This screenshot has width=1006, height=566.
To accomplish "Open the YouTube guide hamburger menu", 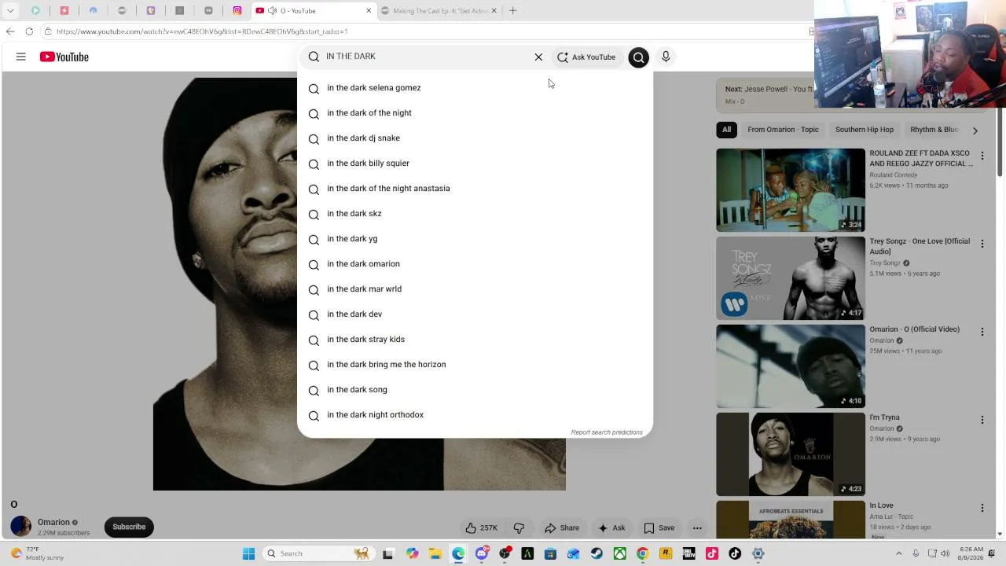I will (x=21, y=57).
